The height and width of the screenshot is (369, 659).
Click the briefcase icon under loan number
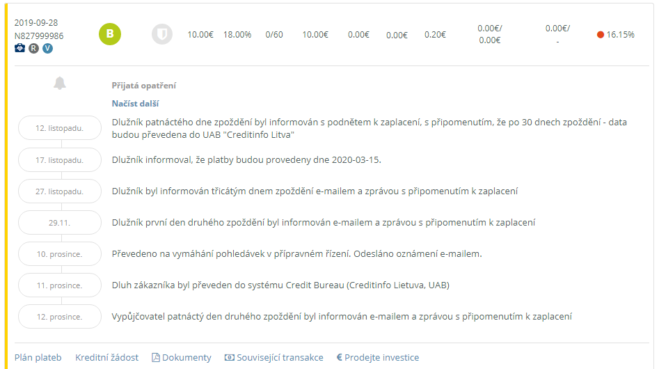coord(19,48)
